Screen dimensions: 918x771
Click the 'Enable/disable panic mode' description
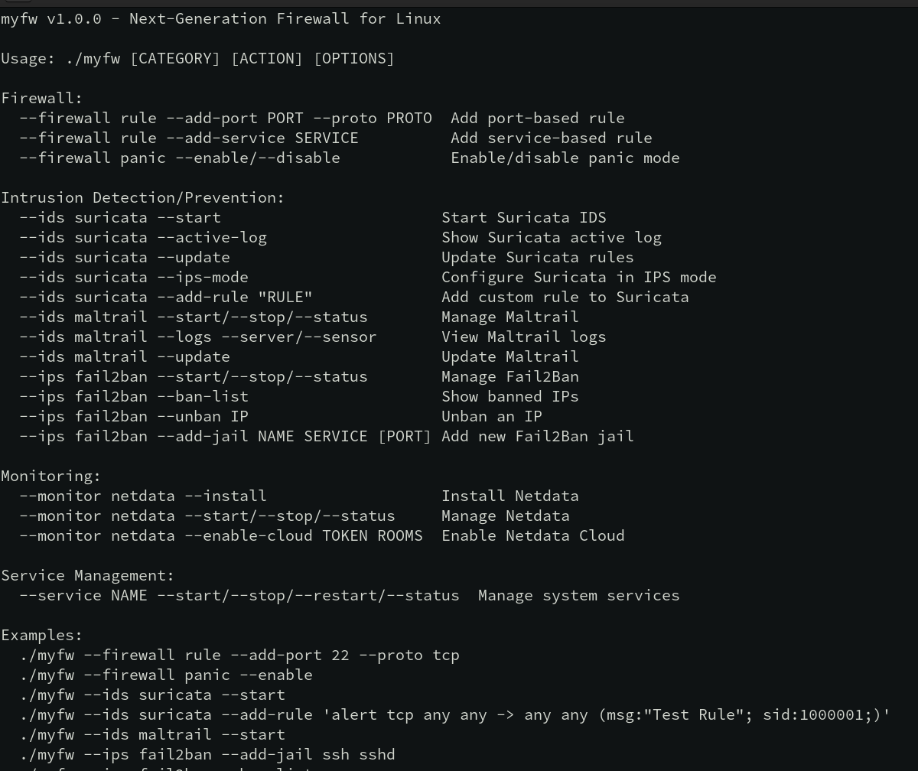(x=565, y=158)
